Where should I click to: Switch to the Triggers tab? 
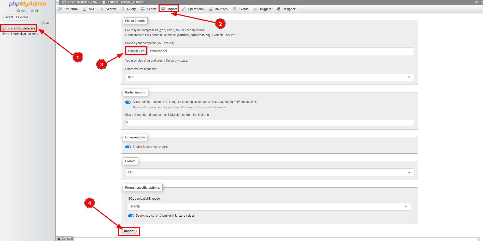262,9
